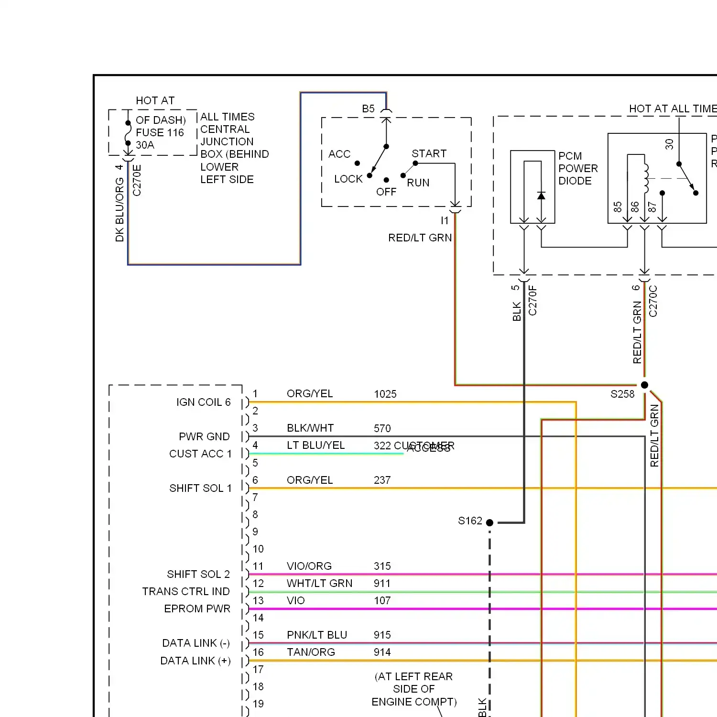Click the "EPROM PWR" pin label

pyautogui.click(x=197, y=608)
